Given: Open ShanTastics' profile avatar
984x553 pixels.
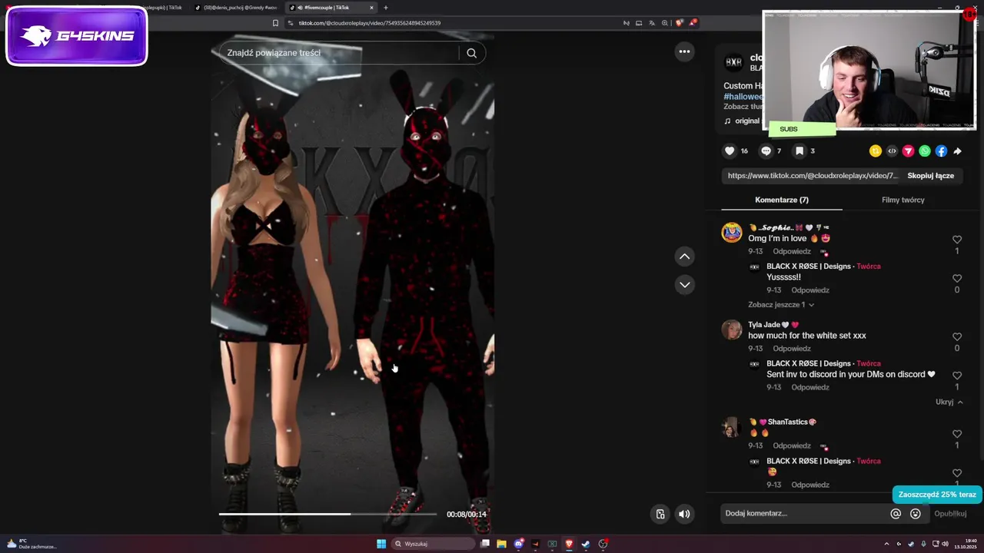Looking at the screenshot, I should click(x=731, y=427).
